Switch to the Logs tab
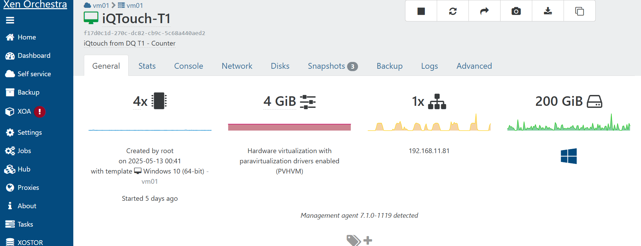Image resolution: width=641 pixels, height=246 pixels. (x=429, y=66)
